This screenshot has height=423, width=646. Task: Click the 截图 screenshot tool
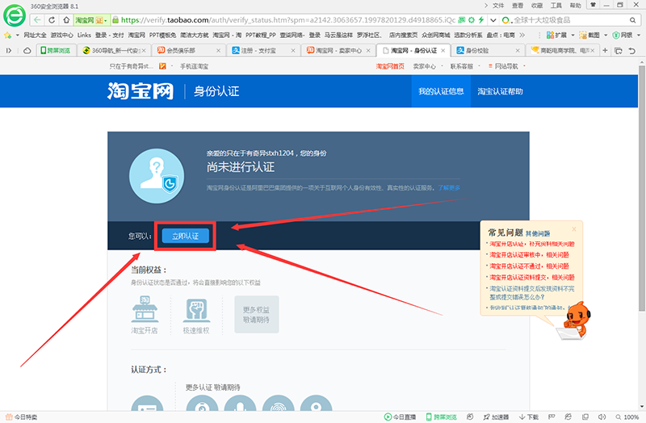589,35
